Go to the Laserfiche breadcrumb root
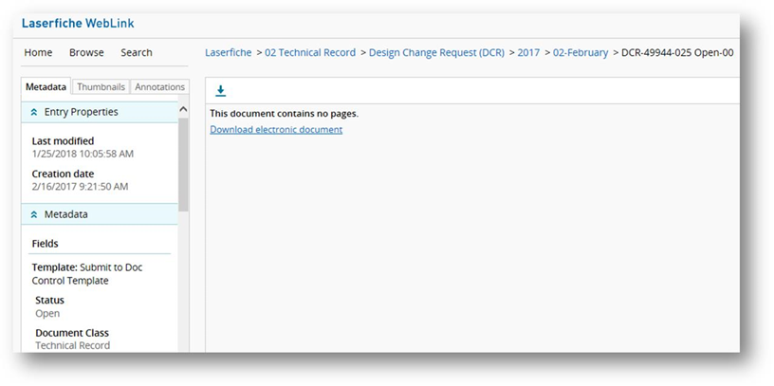 click(x=228, y=52)
